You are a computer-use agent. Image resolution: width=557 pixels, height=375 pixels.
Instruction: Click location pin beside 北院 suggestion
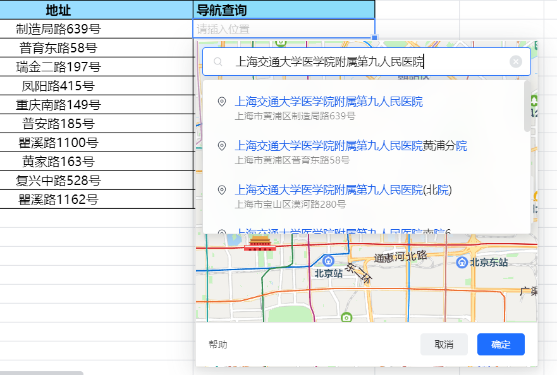pos(222,190)
